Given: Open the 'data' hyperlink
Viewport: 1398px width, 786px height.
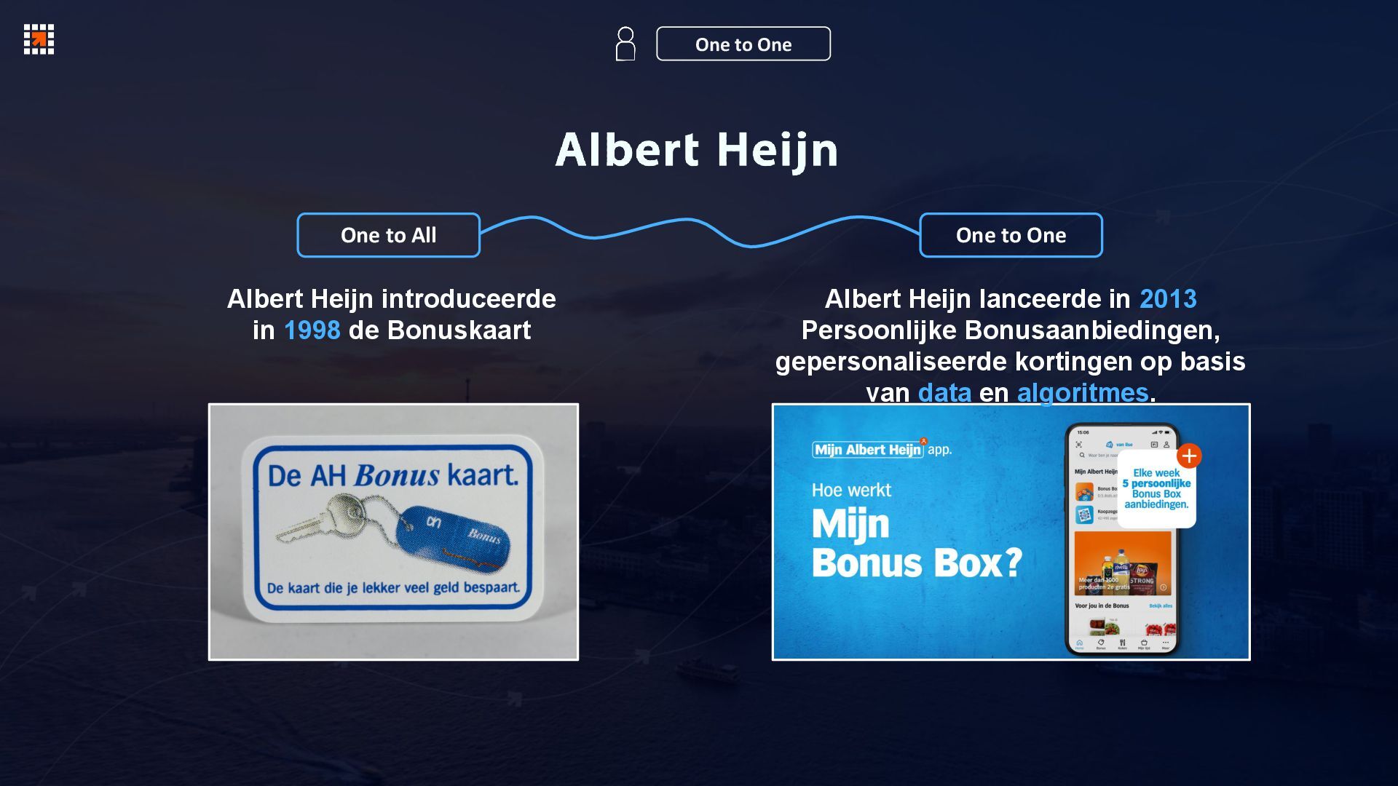Looking at the screenshot, I should (944, 392).
